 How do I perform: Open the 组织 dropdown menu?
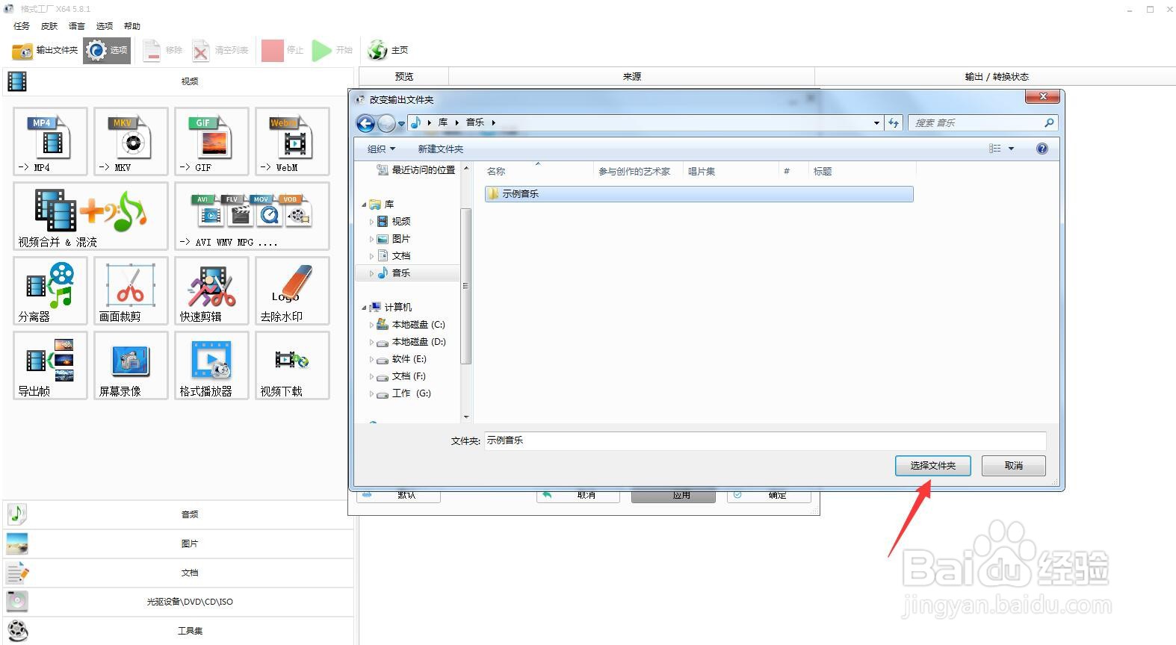381,149
